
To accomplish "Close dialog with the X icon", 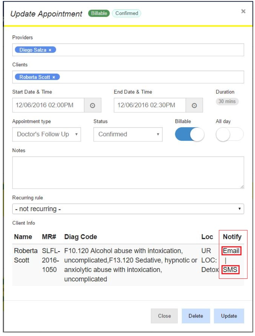I will pyautogui.click(x=243, y=11).
